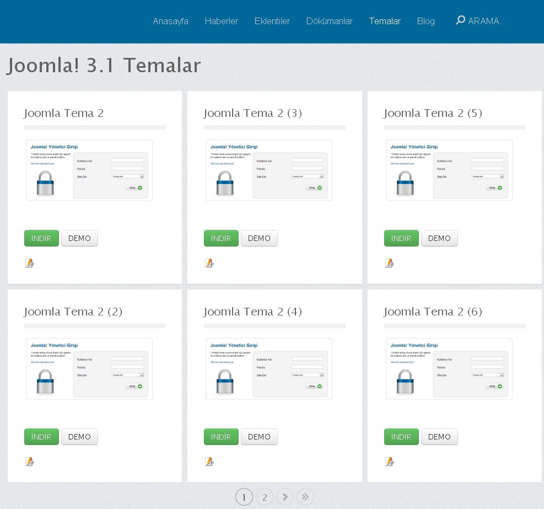The image size is (544, 509).
Task: Open the Joomla Tema 2 preview thumbnail
Action: pyautogui.click(x=89, y=170)
